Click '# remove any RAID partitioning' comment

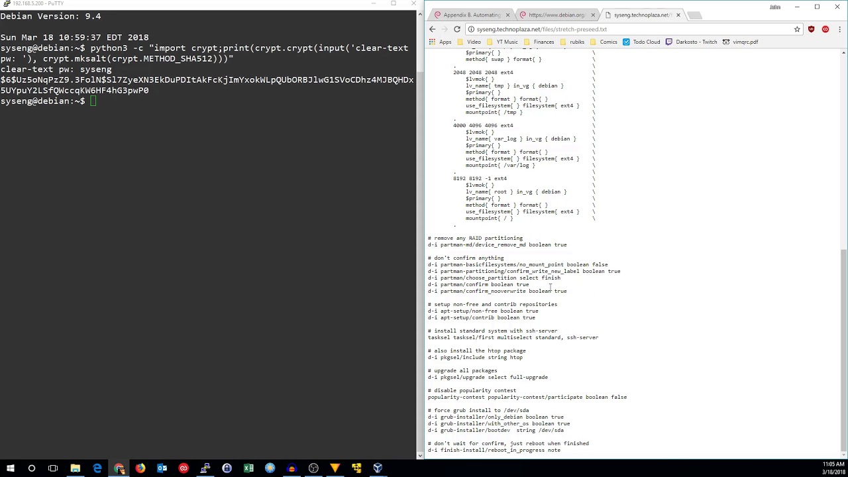tap(475, 238)
